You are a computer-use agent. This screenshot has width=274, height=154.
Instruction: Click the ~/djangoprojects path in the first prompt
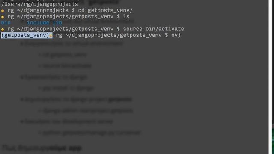tap(43, 10)
